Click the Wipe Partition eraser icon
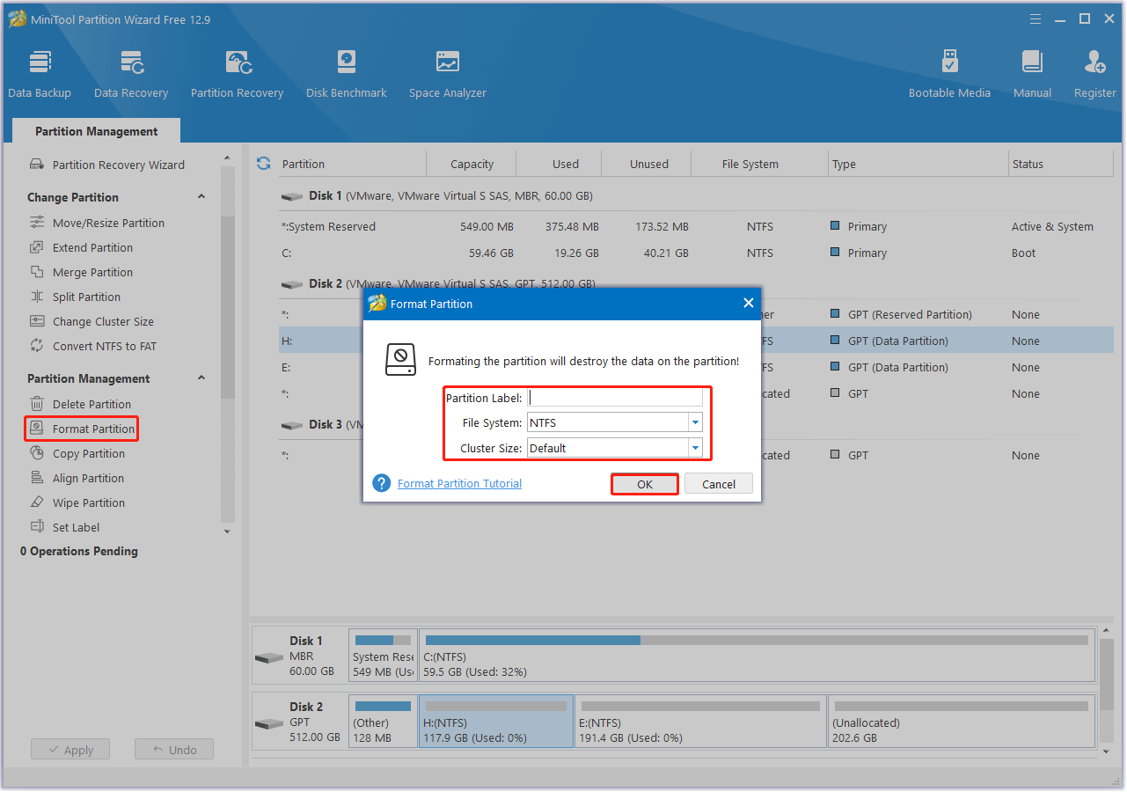1127x792 pixels. [37, 502]
